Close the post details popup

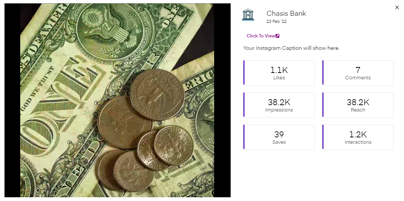point(397,7)
